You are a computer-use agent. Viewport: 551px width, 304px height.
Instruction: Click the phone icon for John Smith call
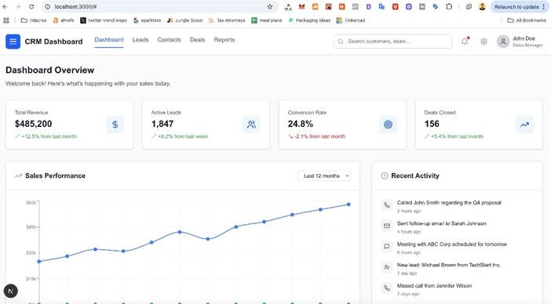386,205
